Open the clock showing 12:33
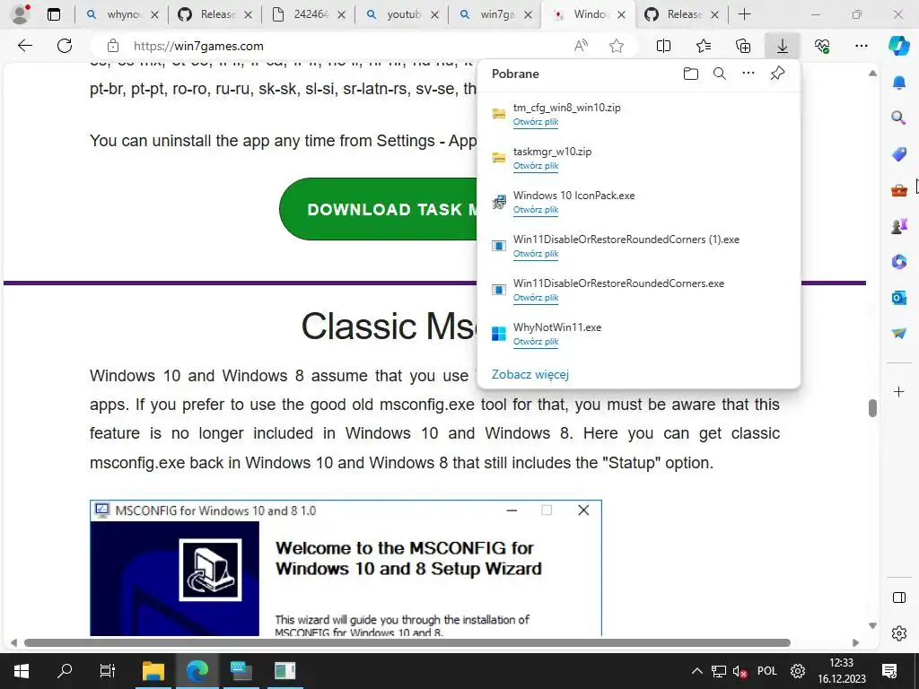Screen dimensions: 919x689 click(842, 671)
